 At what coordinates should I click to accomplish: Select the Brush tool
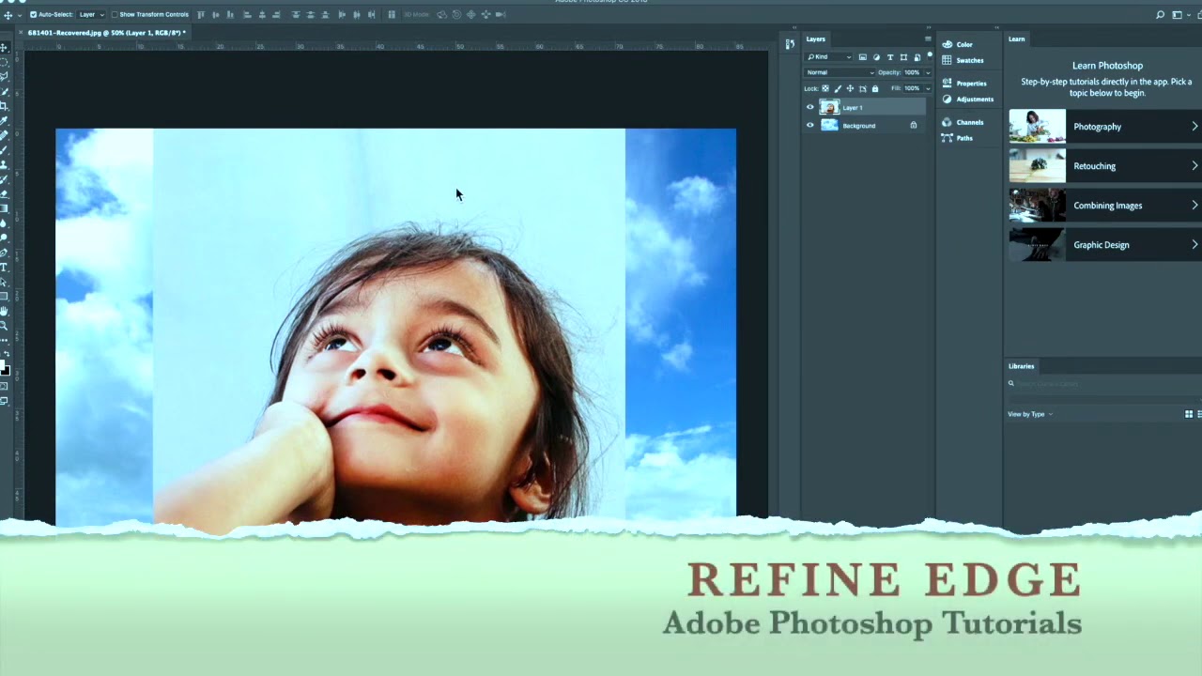pyautogui.click(x=5, y=148)
